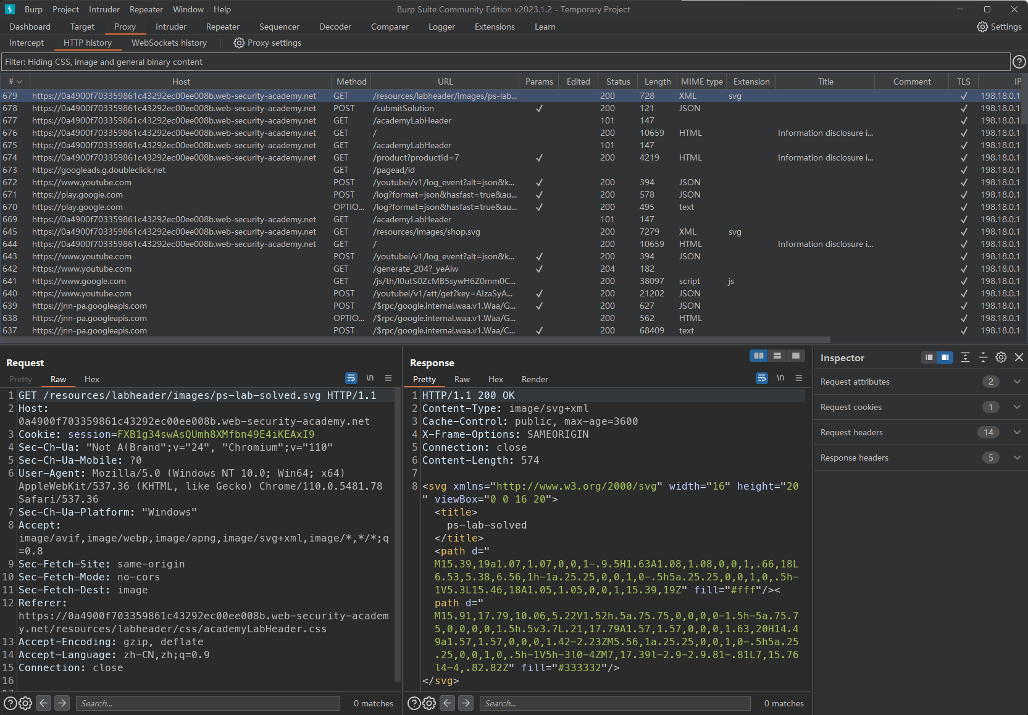Go to previous match in Response search
The height and width of the screenshot is (715, 1028).
(x=448, y=703)
